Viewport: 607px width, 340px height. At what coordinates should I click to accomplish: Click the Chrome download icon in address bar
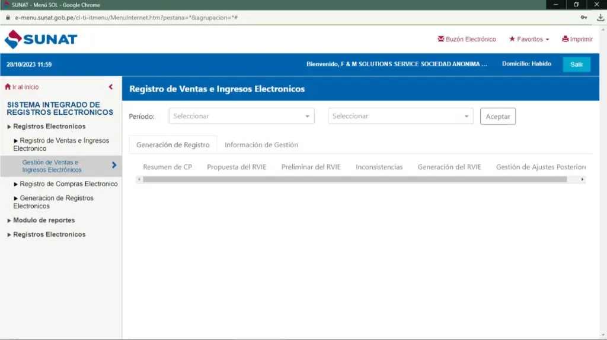coord(600,18)
